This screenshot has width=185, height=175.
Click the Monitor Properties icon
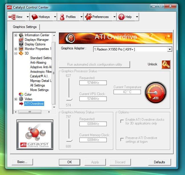(21, 49)
